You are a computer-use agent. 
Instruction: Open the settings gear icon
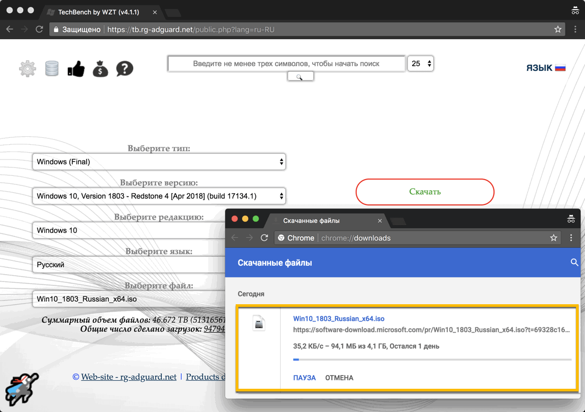pyautogui.click(x=27, y=68)
